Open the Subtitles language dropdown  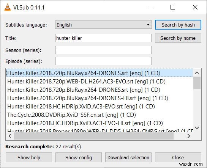103,25
